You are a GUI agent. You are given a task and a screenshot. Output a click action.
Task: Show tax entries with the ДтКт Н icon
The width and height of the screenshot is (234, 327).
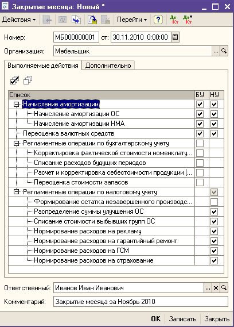point(188,20)
